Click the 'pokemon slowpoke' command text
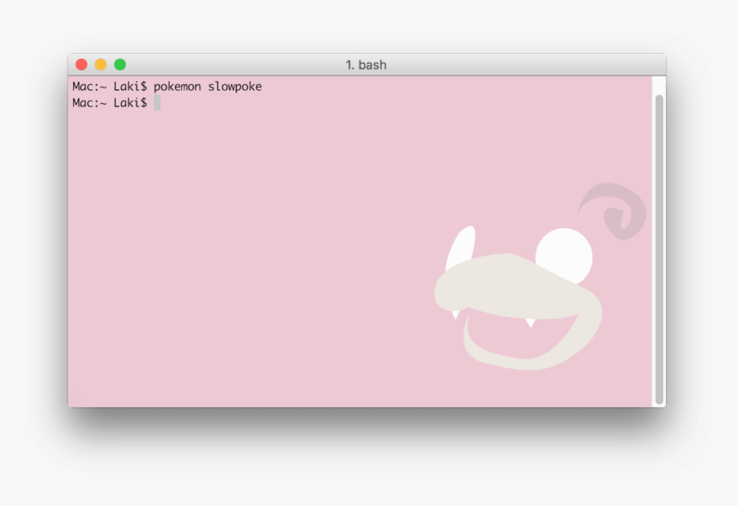738x506 pixels. click(x=208, y=87)
